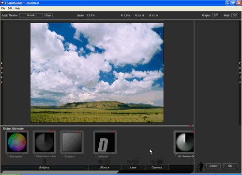The height and width of the screenshot is (175, 242).
Task: Click the R: 0.000 readout
Action: (x=125, y=15)
